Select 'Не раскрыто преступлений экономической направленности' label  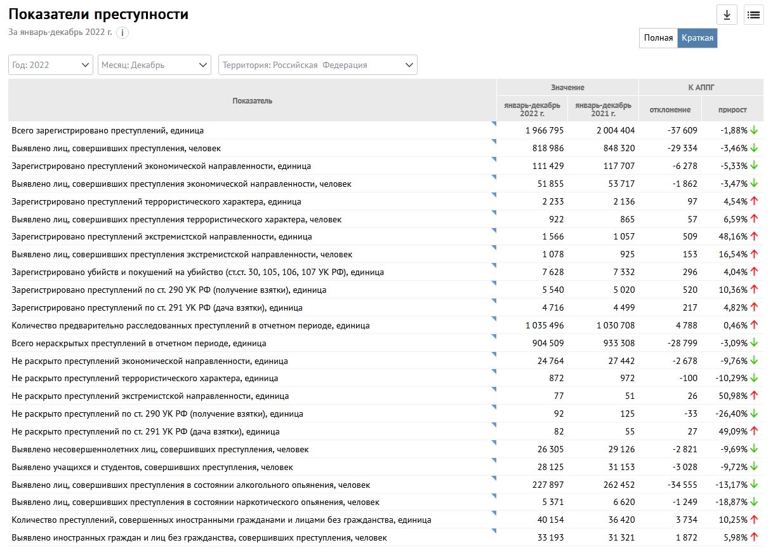(150, 361)
